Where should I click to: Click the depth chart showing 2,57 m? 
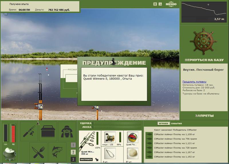pos(204,12)
